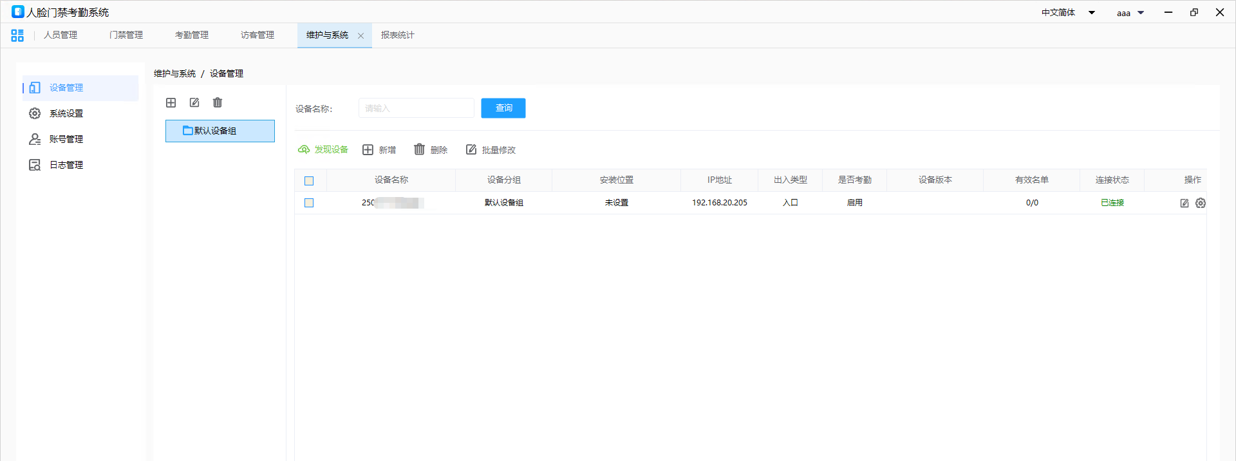Click the delete device group trash icon
The height and width of the screenshot is (461, 1236).
point(218,103)
